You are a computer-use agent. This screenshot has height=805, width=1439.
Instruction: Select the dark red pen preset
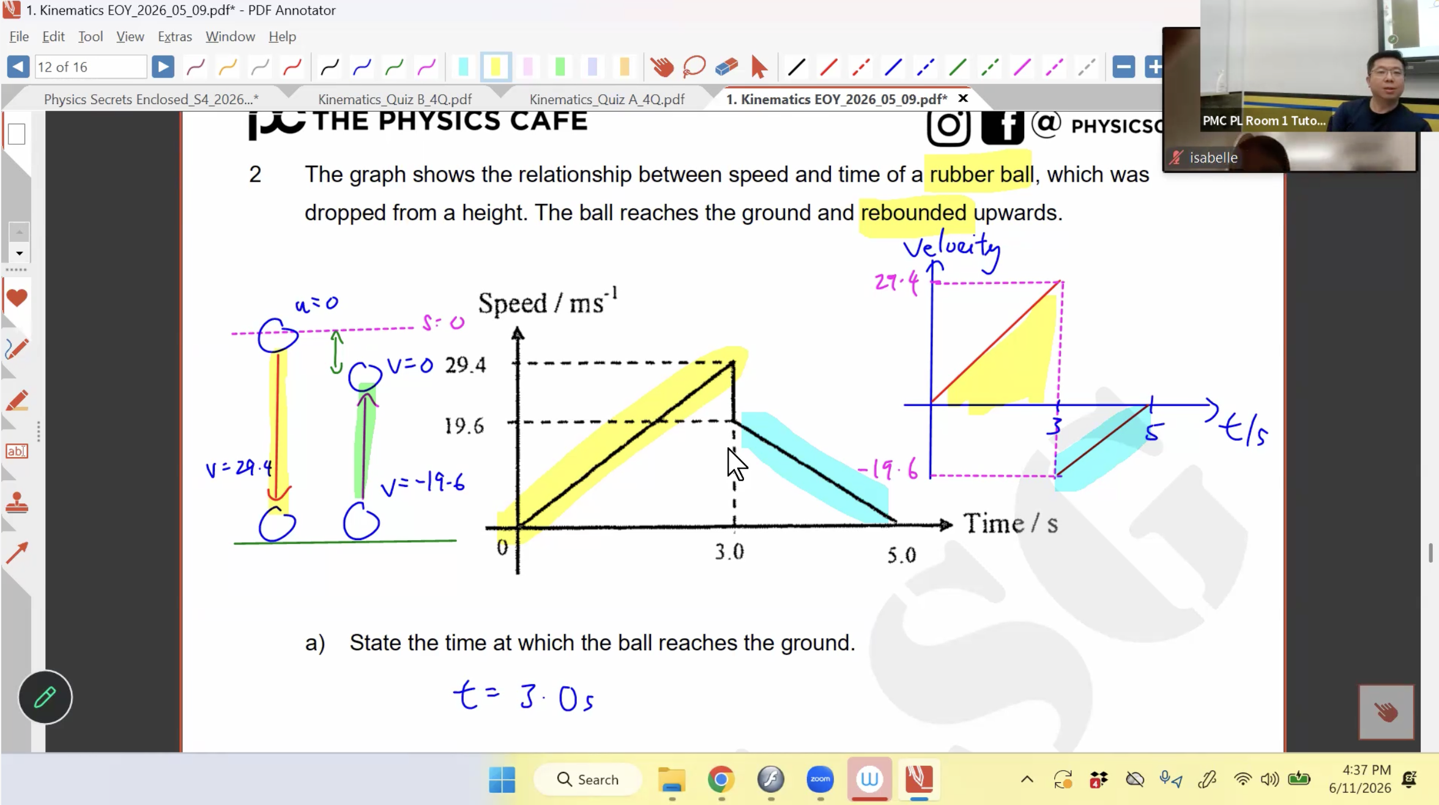coord(195,67)
